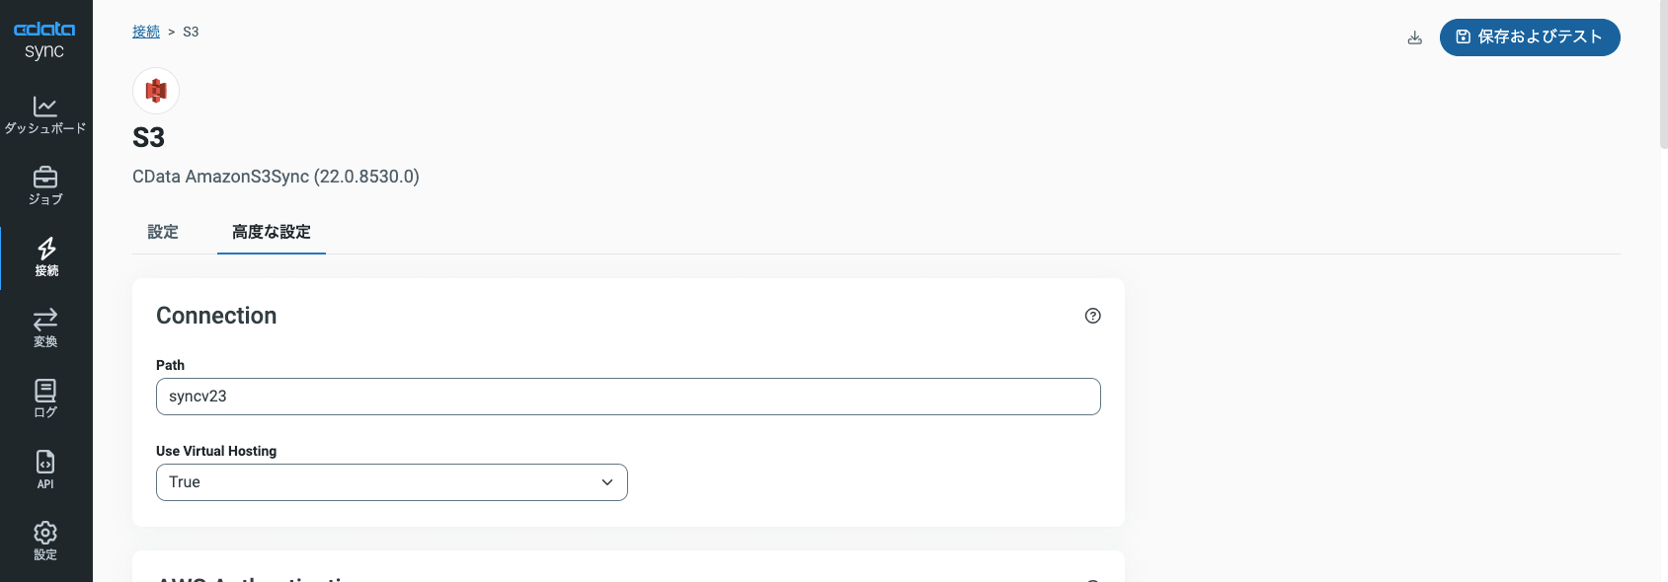Viewport: 1668px width, 582px height.
Task: Click the 保存およびテスト button
Action: point(1530,37)
